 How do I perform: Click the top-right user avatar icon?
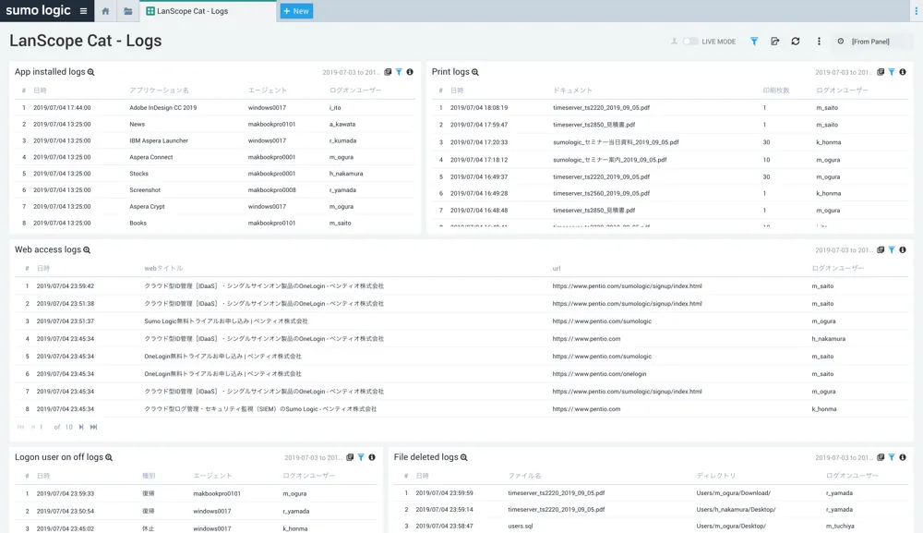(x=674, y=42)
